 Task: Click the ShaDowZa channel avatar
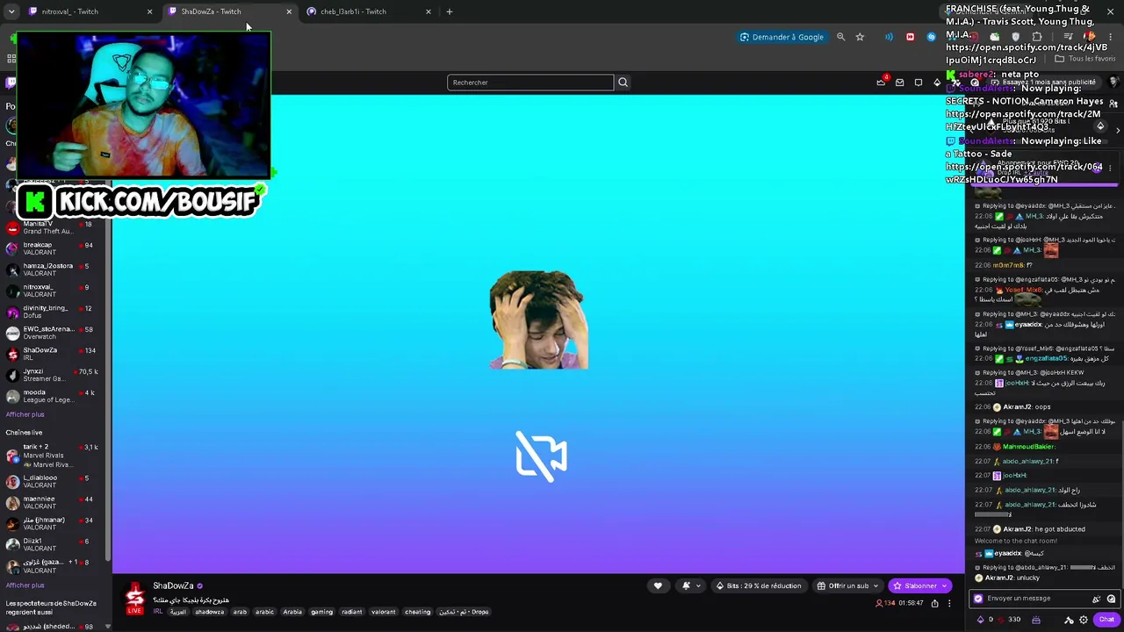(x=134, y=597)
